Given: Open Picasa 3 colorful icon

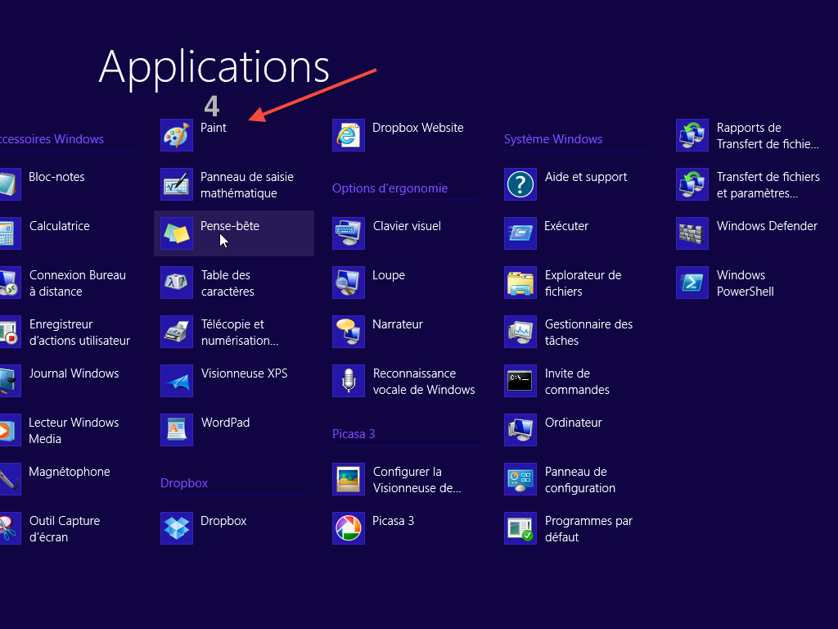Looking at the screenshot, I should [x=349, y=528].
